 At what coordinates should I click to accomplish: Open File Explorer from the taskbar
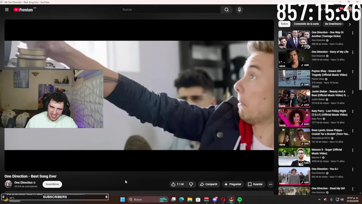(190, 199)
